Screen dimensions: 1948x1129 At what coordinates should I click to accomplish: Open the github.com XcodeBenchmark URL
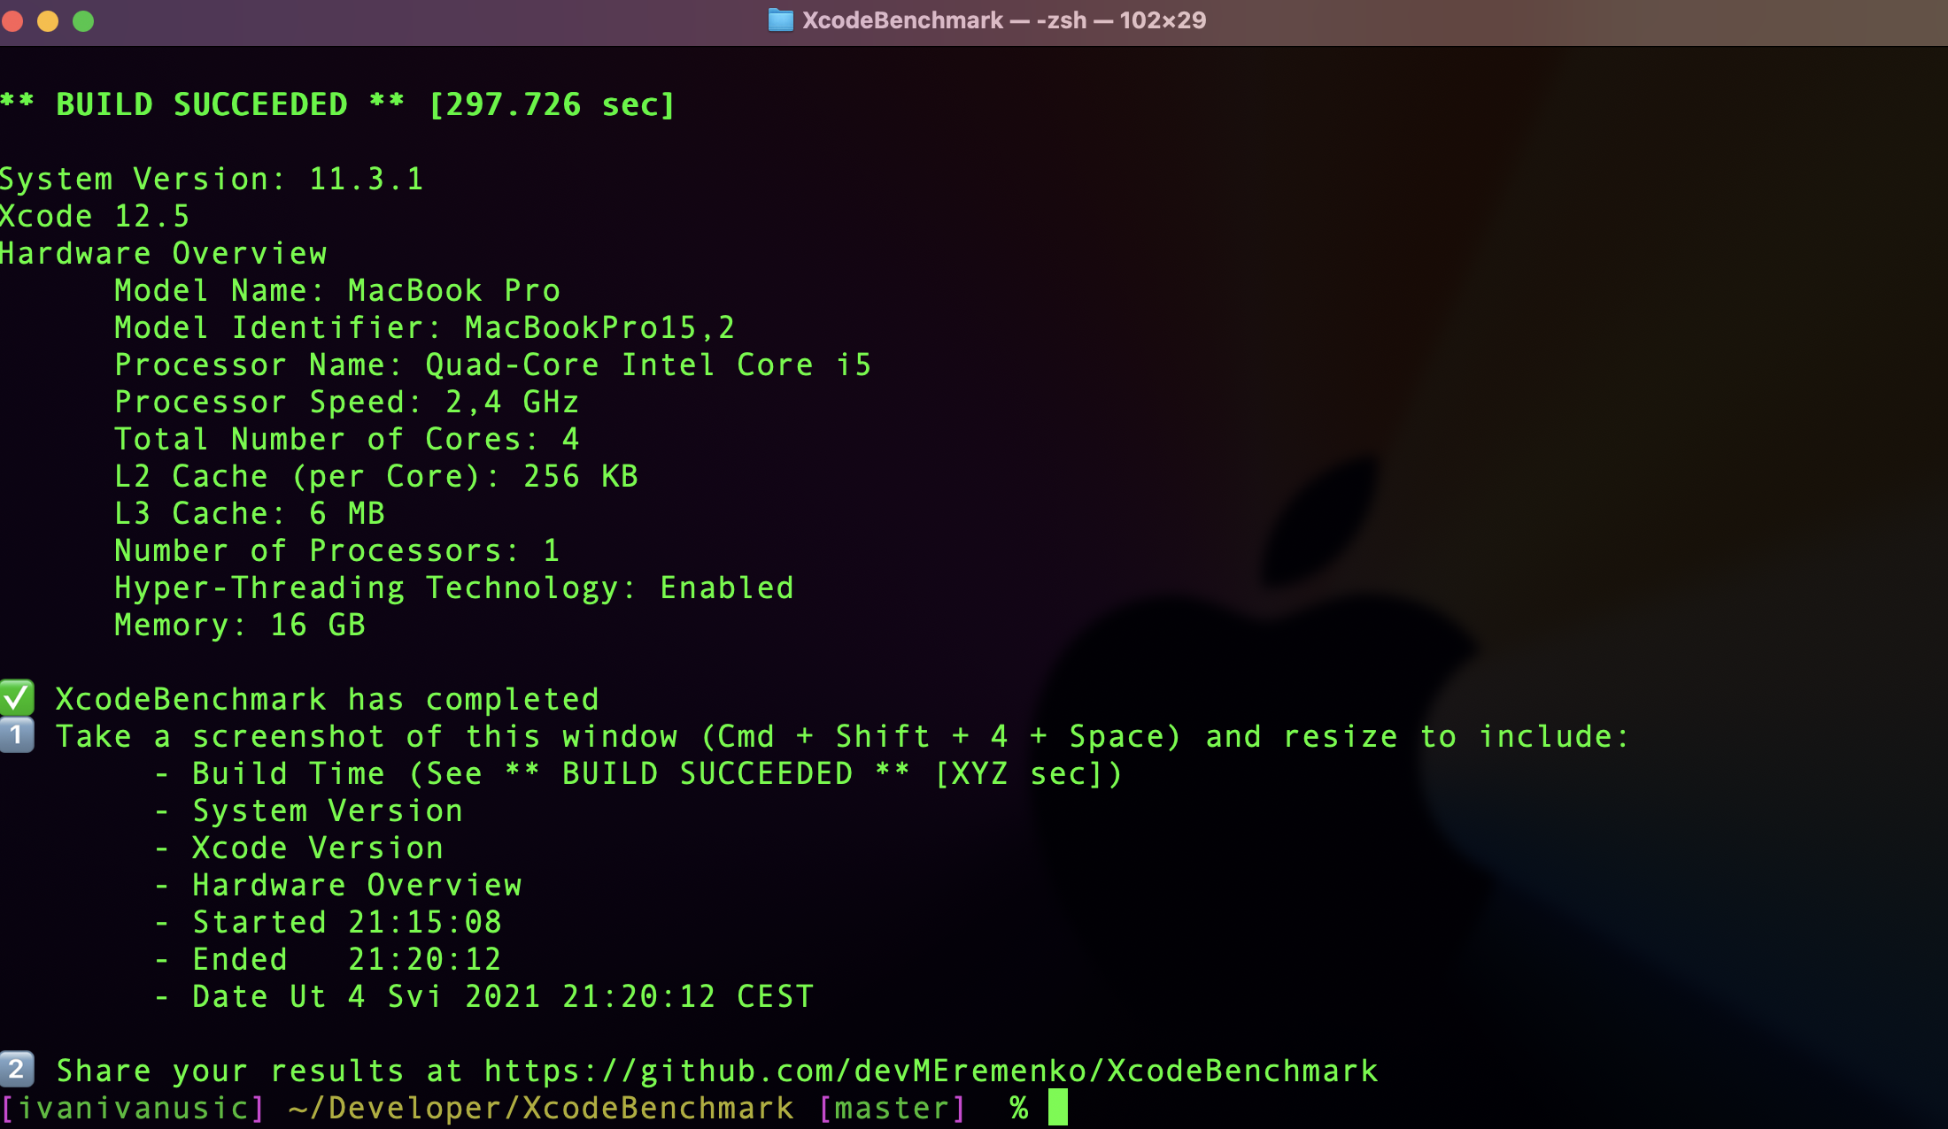931,1071
